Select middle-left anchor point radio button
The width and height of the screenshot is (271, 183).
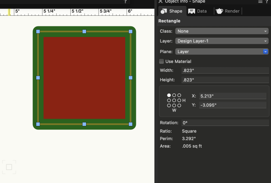[x=169, y=100]
